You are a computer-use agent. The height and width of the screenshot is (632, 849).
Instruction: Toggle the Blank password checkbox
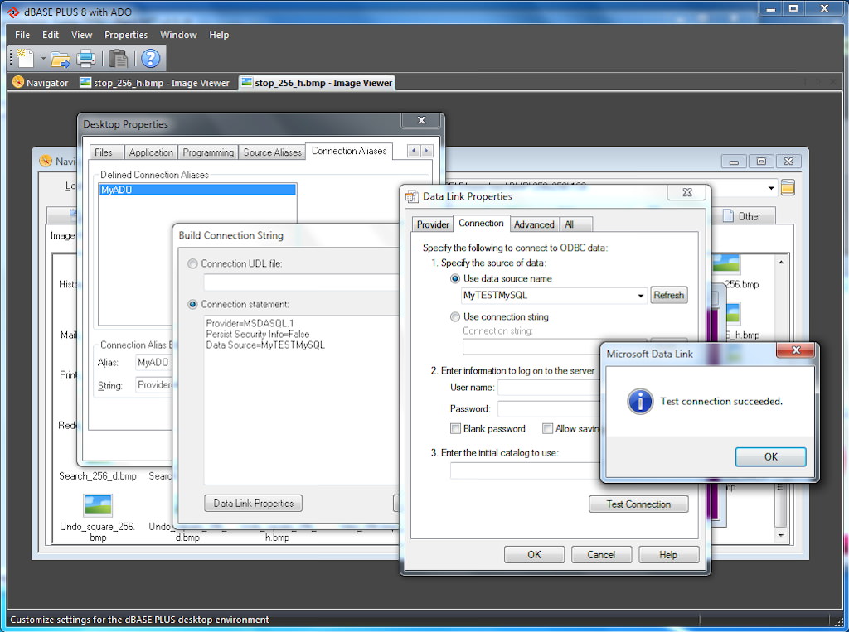tap(455, 429)
